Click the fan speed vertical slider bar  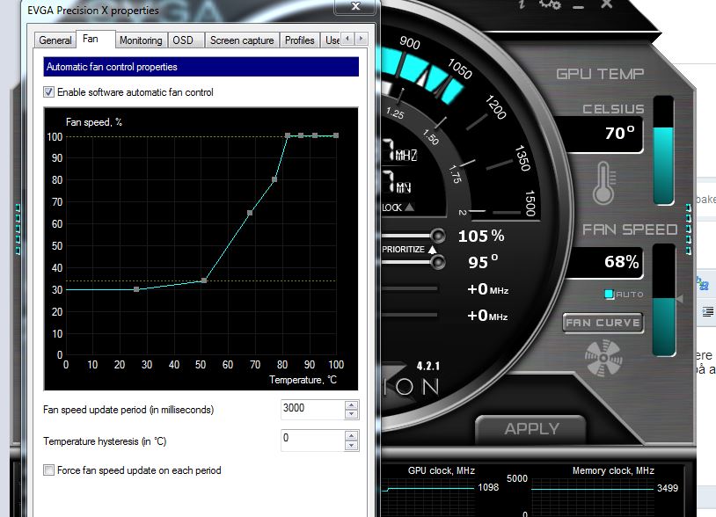click(663, 300)
